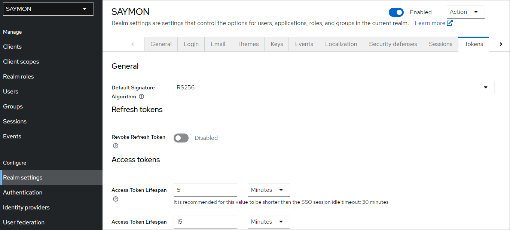This screenshot has width=510, height=230.
Task: Enable the Revoke Refresh Token switch
Action: [181, 138]
